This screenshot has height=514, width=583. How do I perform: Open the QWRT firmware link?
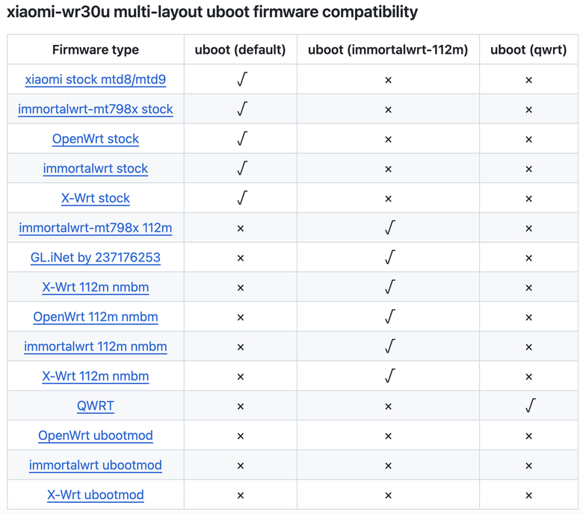point(95,406)
